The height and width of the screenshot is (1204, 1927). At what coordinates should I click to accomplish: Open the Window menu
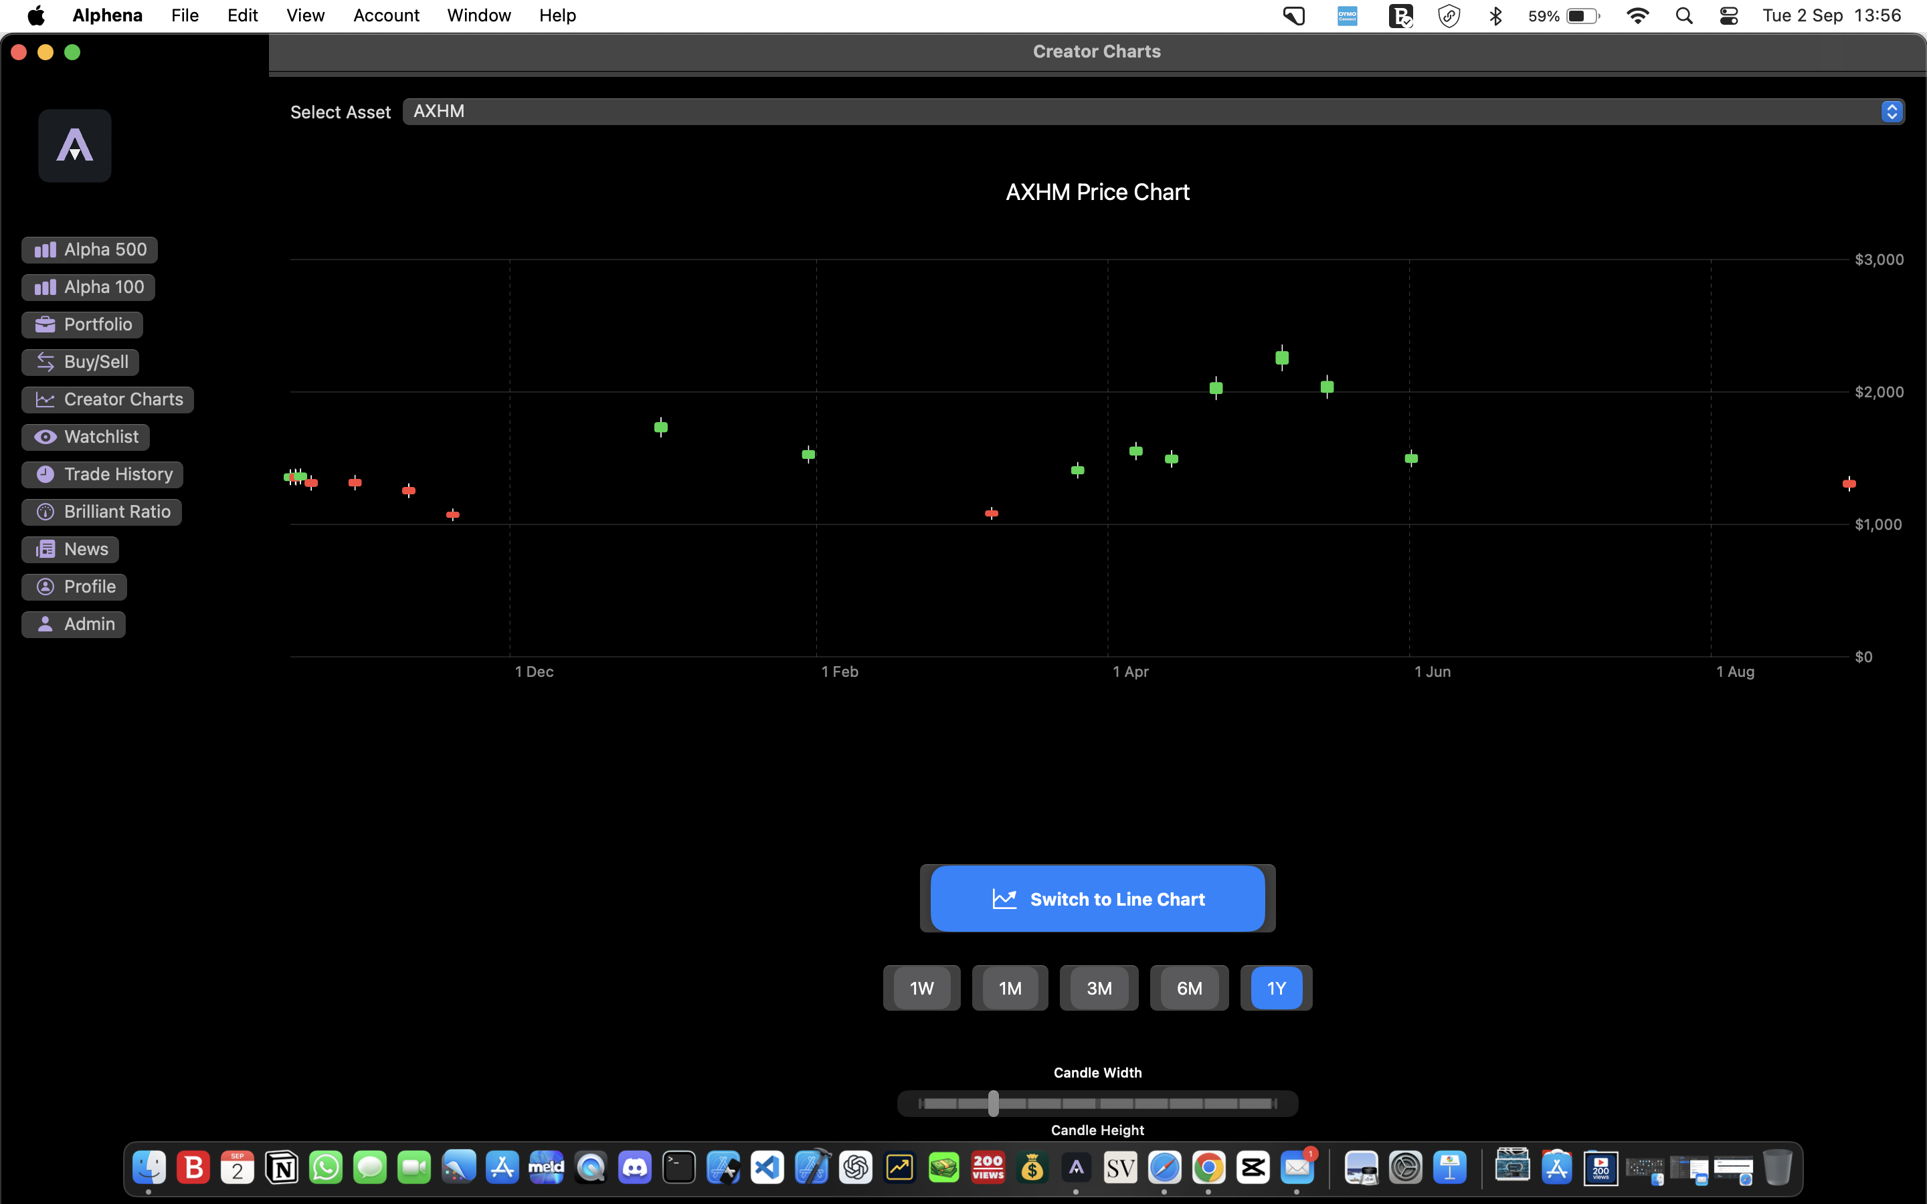[x=478, y=15]
